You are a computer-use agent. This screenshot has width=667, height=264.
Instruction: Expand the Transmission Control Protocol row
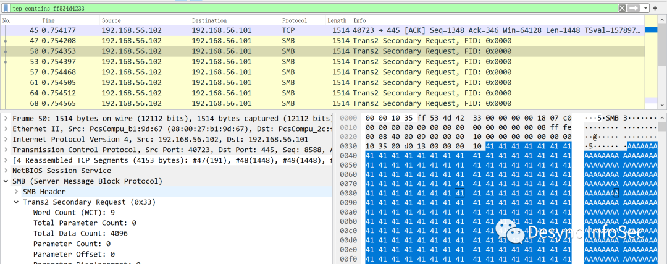[6, 150]
